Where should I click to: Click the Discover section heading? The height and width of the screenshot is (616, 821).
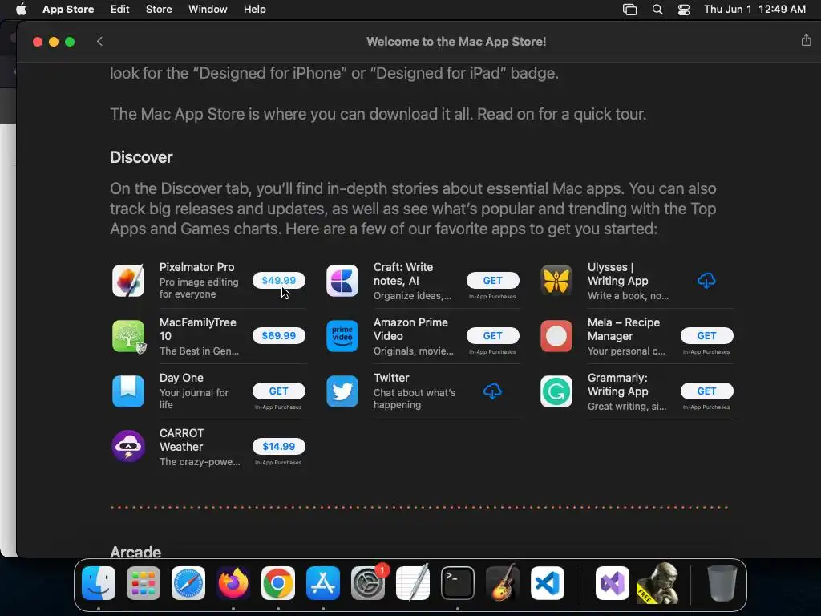141,157
